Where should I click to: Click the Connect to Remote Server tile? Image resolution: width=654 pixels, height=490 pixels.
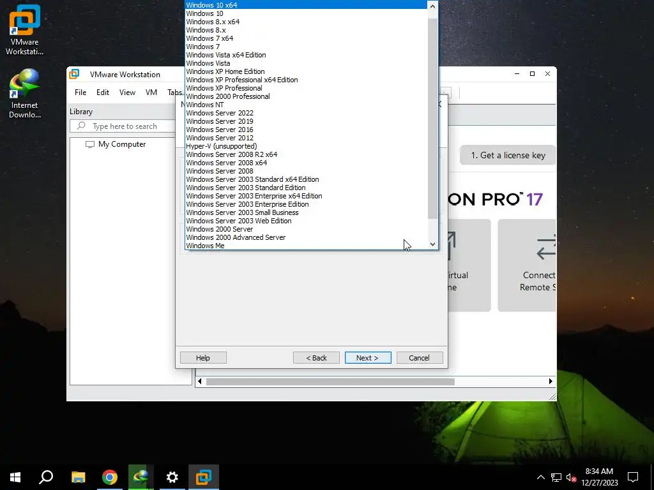click(x=527, y=265)
